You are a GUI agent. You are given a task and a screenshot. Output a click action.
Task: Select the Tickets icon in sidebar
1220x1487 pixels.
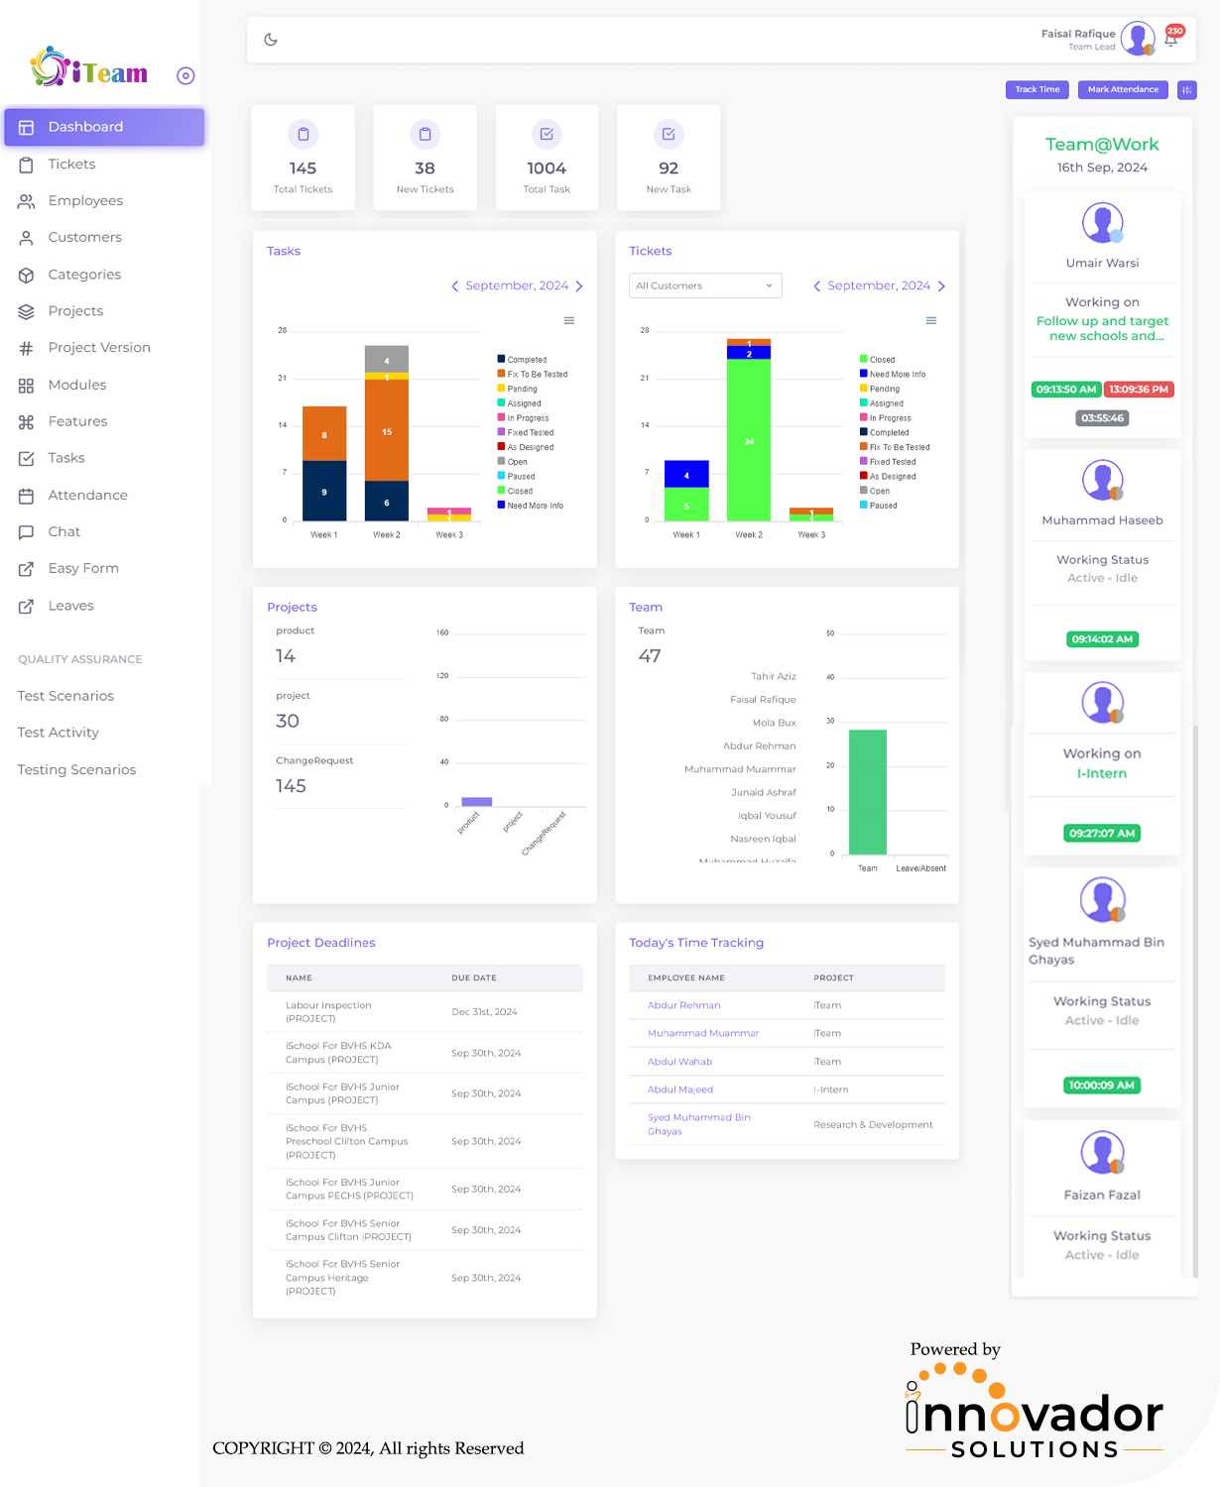(27, 164)
